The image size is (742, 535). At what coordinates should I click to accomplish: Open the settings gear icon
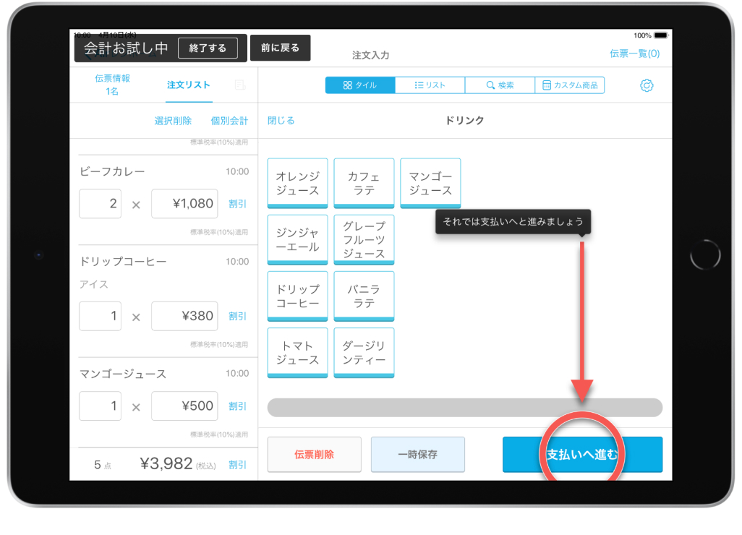[x=647, y=85]
